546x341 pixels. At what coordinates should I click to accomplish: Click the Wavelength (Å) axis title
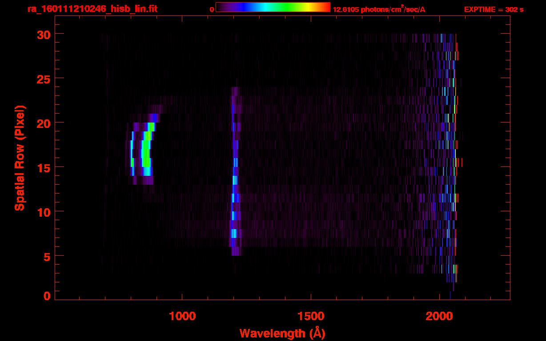[282, 333]
